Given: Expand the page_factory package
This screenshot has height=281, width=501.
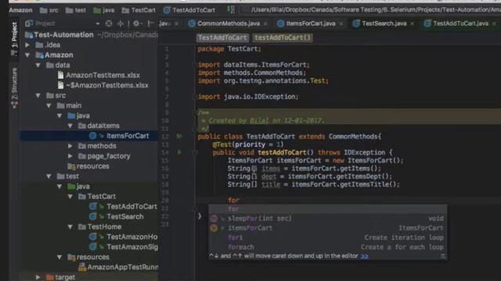Looking at the screenshot, I should point(70,156).
